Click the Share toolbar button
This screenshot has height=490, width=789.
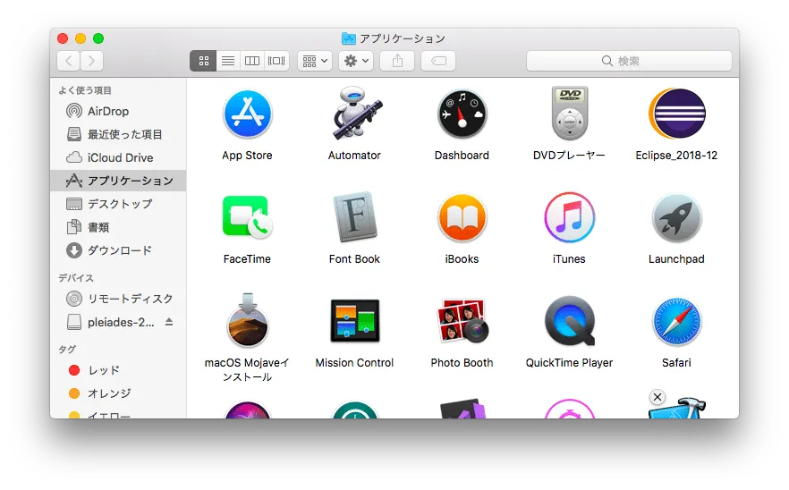tap(397, 61)
